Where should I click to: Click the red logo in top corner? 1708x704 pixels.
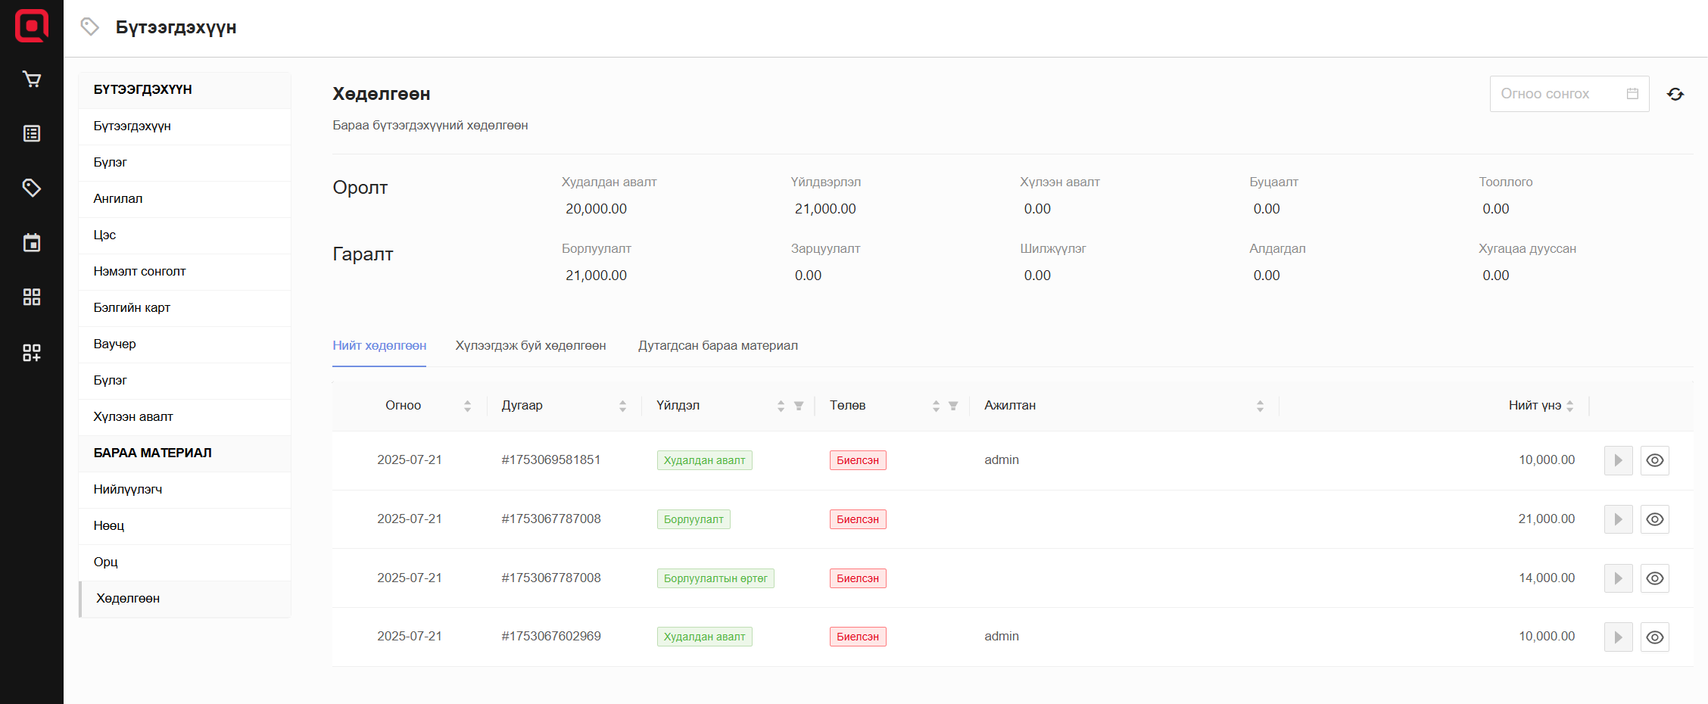pyautogui.click(x=32, y=26)
